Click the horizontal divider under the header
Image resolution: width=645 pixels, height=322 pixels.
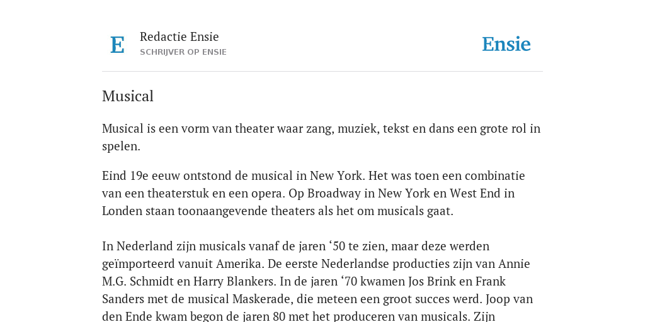[322, 72]
